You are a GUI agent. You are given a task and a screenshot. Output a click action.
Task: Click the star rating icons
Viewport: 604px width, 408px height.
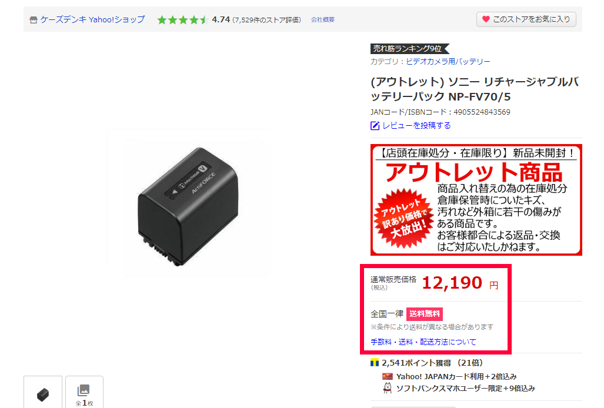click(x=182, y=19)
